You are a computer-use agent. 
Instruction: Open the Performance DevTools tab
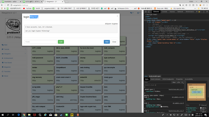point(190,12)
